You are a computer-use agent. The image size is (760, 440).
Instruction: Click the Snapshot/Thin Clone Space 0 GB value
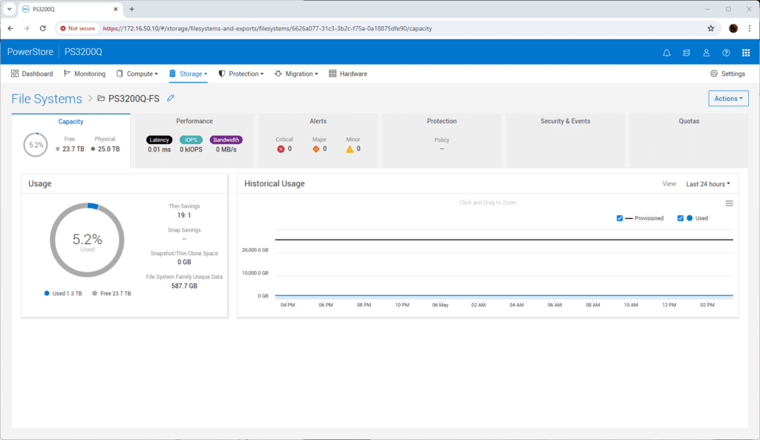pyautogui.click(x=184, y=262)
